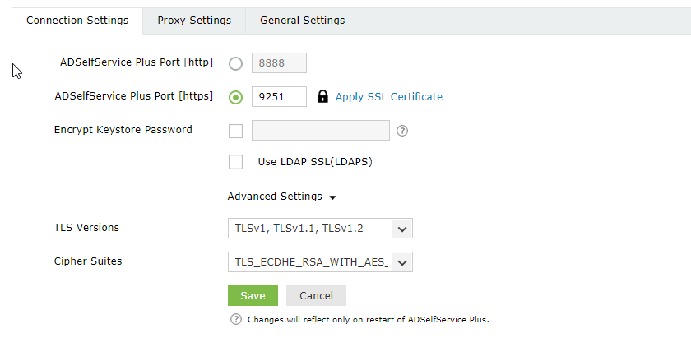Enable Encrypt Keystore Password checkbox
Image resolution: width=691 pixels, height=361 pixels.
click(236, 131)
